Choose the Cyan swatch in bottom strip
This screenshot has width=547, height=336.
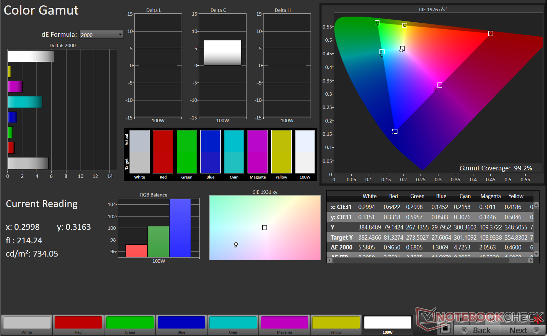233,323
